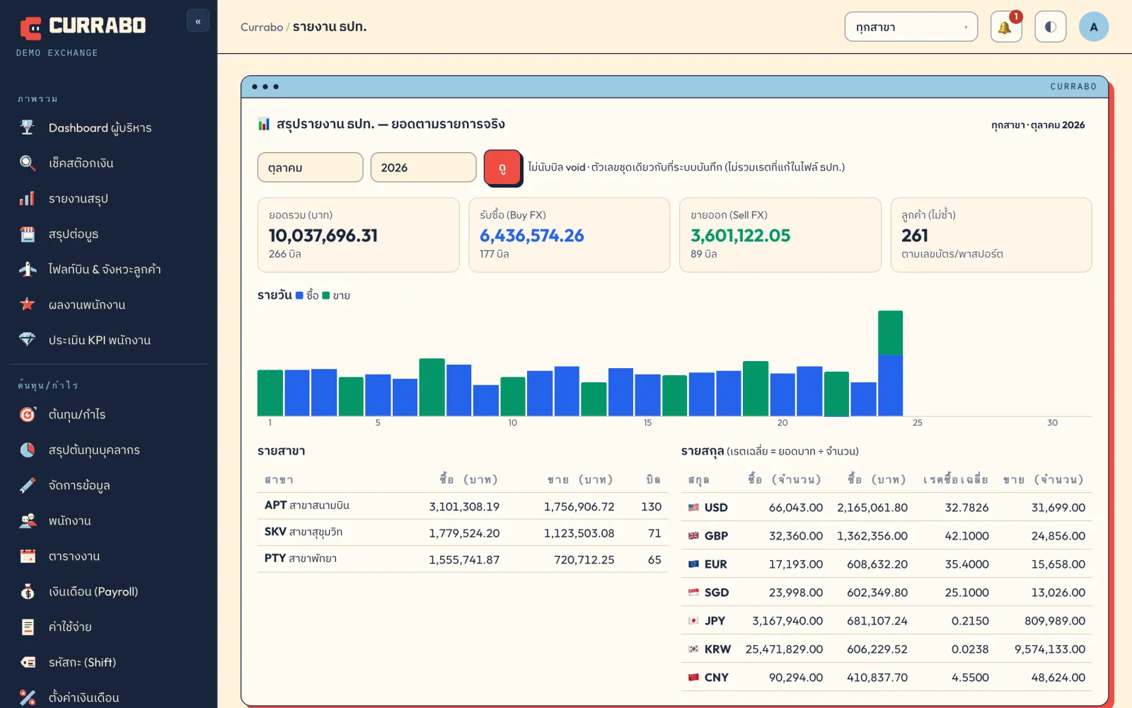Click the จัดการข้อมูล pencil icon

click(x=27, y=485)
